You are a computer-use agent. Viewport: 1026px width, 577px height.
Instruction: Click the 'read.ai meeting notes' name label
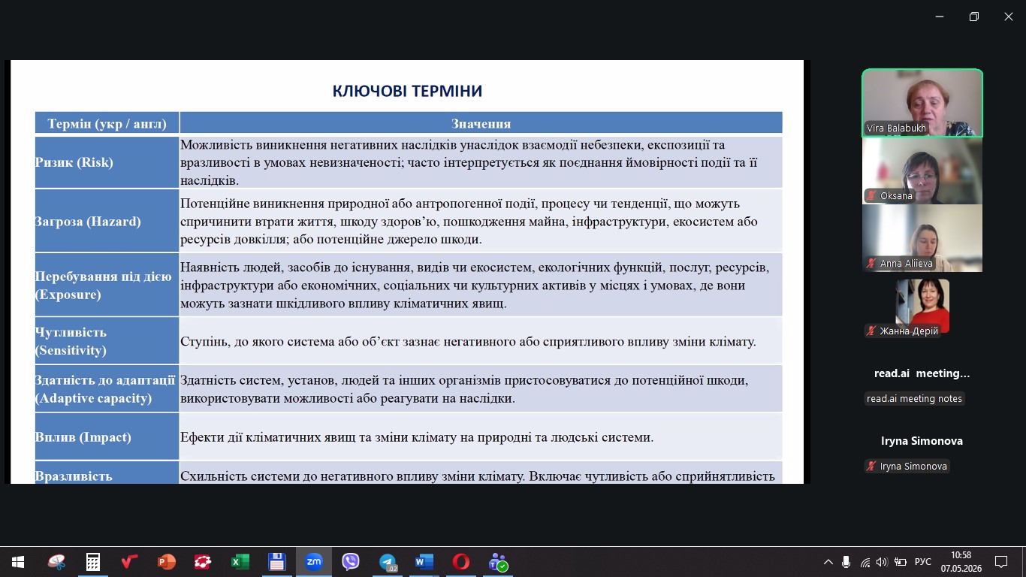[914, 399]
